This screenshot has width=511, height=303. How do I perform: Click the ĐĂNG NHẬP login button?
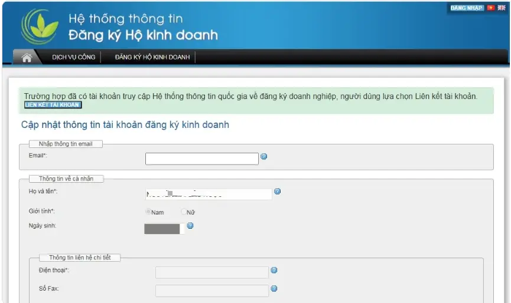466,8
